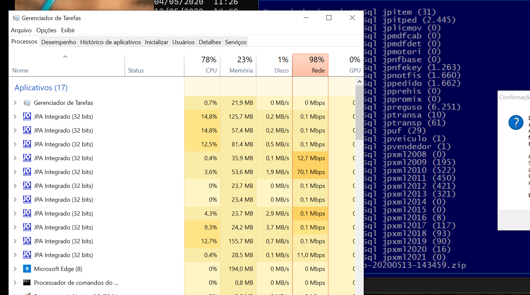Switch to the Histórico de aplicativos tab

click(111, 42)
